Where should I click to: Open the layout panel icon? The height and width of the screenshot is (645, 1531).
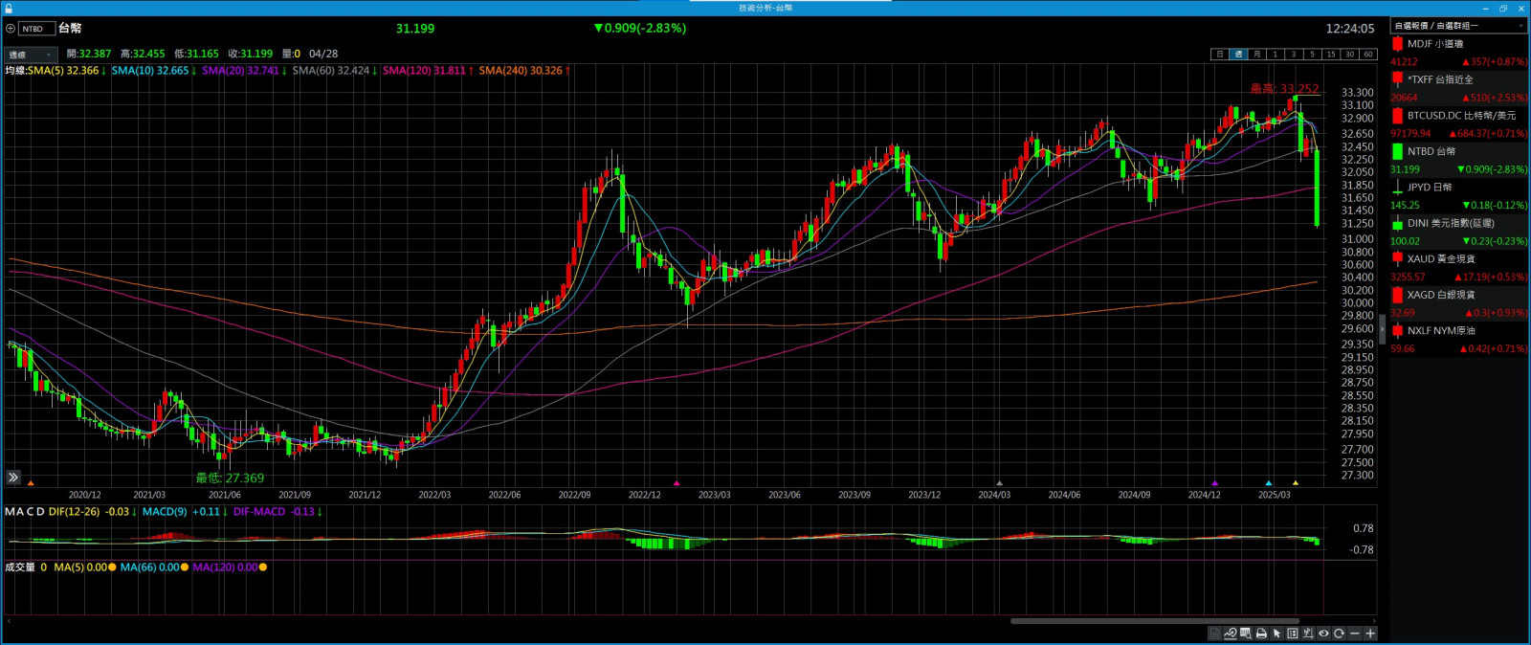point(1293,634)
